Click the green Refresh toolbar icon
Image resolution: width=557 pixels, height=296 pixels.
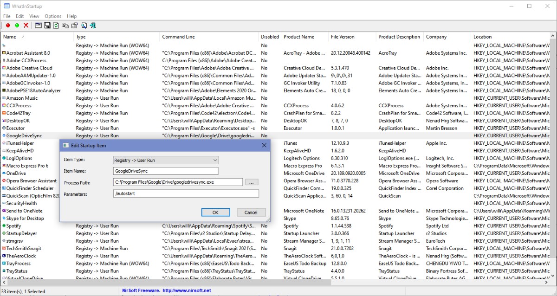[56, 26]
